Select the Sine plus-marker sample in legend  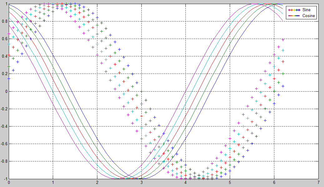(x=294, y=10)
